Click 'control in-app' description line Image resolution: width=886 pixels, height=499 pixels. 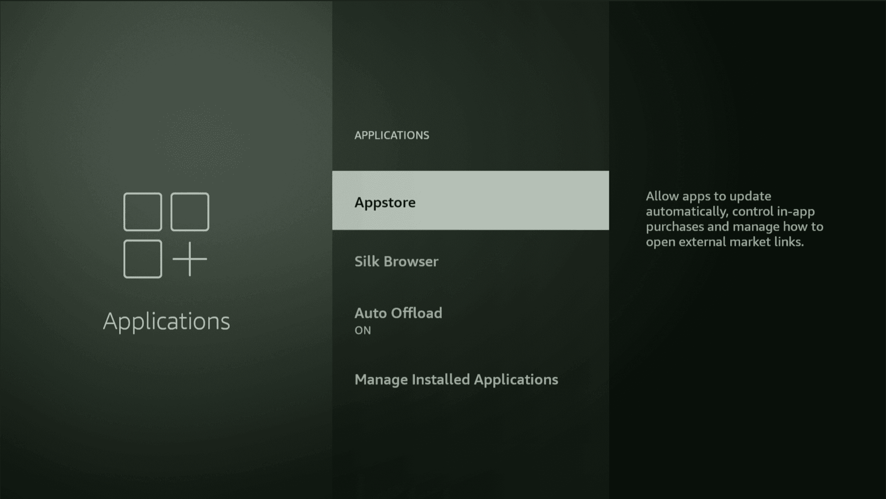[773, 211]
